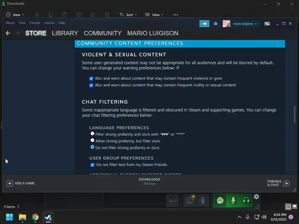Click the Cut icon in Downloads toolbar
The image size is (299, 224).
(37, 15)
